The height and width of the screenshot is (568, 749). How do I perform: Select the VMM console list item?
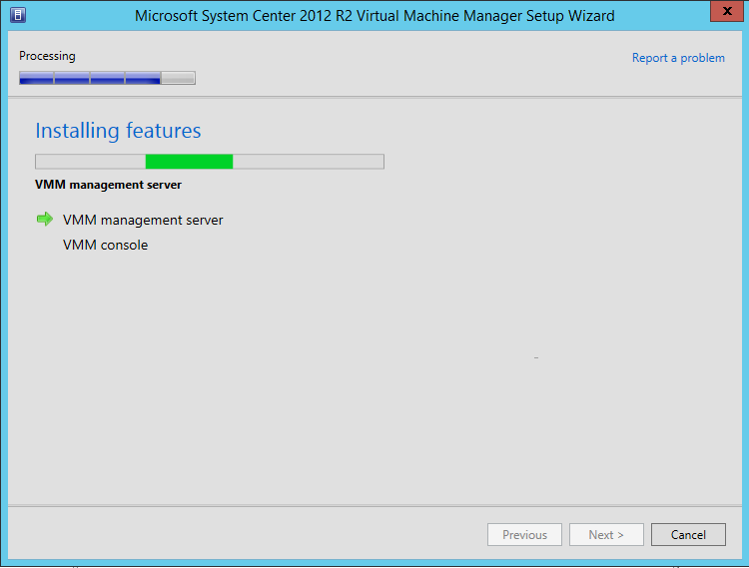pos(106,245)
